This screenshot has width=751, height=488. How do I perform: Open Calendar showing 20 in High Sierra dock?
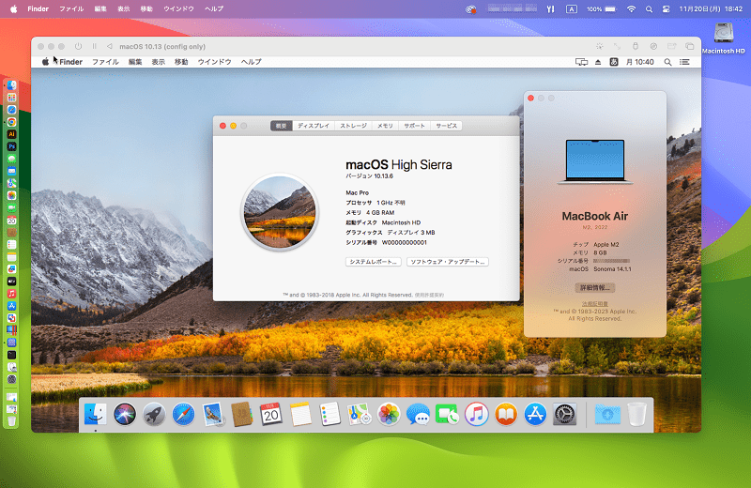coord(271,414)
